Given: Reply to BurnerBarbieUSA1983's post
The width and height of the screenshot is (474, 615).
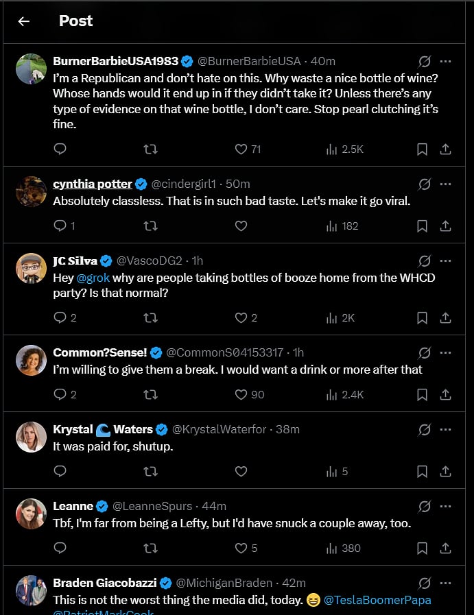Looking at the screenshot, I should 60,149.
